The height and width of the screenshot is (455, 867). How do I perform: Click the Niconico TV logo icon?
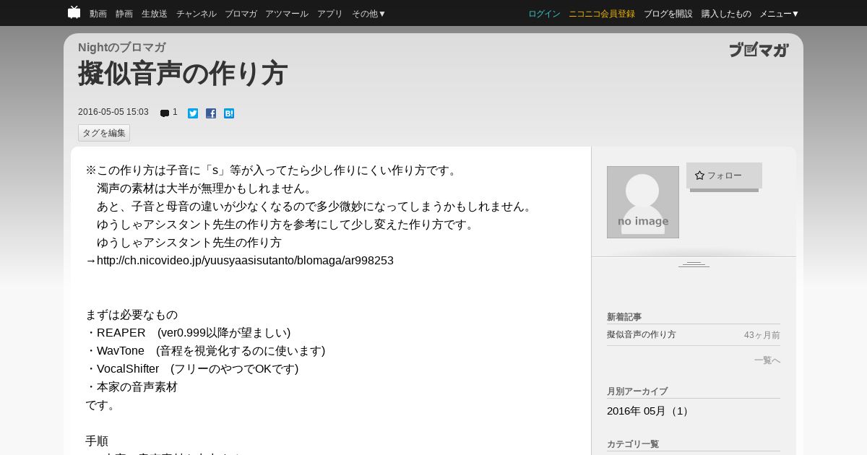74,12
